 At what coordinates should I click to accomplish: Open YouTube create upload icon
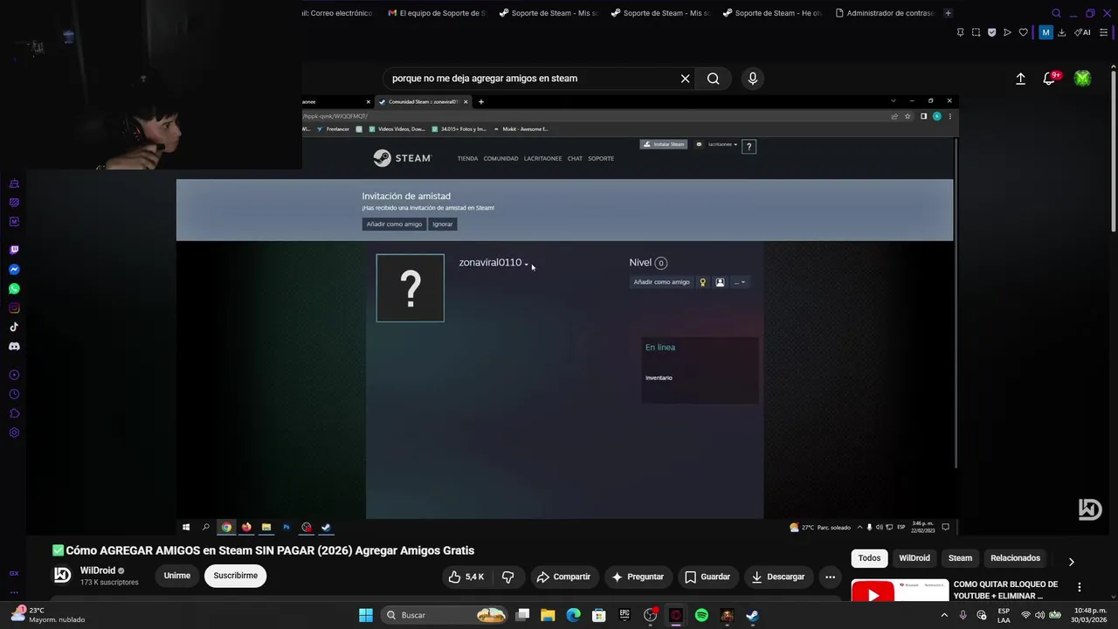coord(1020,79)
